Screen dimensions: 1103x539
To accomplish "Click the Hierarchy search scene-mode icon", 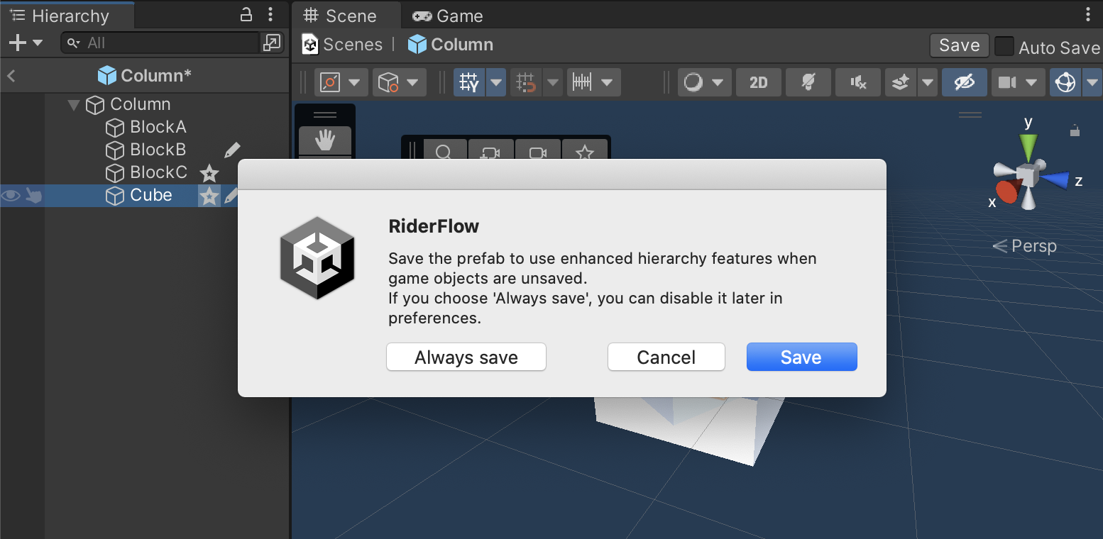I will [271, 43].
